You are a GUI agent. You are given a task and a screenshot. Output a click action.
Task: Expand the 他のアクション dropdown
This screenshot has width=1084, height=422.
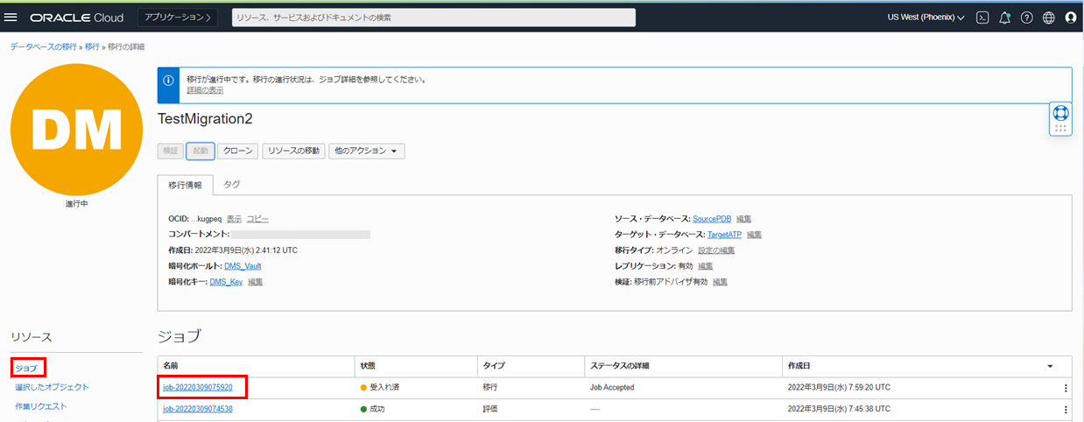point(366,151)
